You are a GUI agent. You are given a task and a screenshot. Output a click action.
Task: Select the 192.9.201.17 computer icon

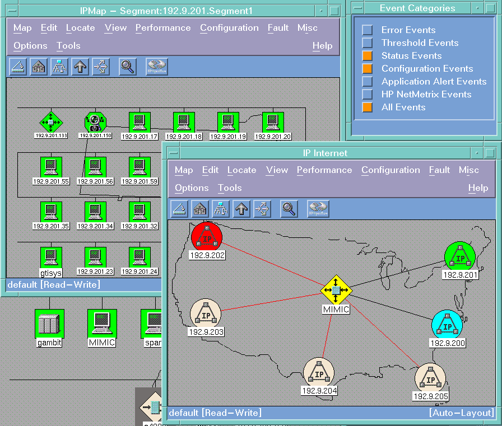pos(140,122)
